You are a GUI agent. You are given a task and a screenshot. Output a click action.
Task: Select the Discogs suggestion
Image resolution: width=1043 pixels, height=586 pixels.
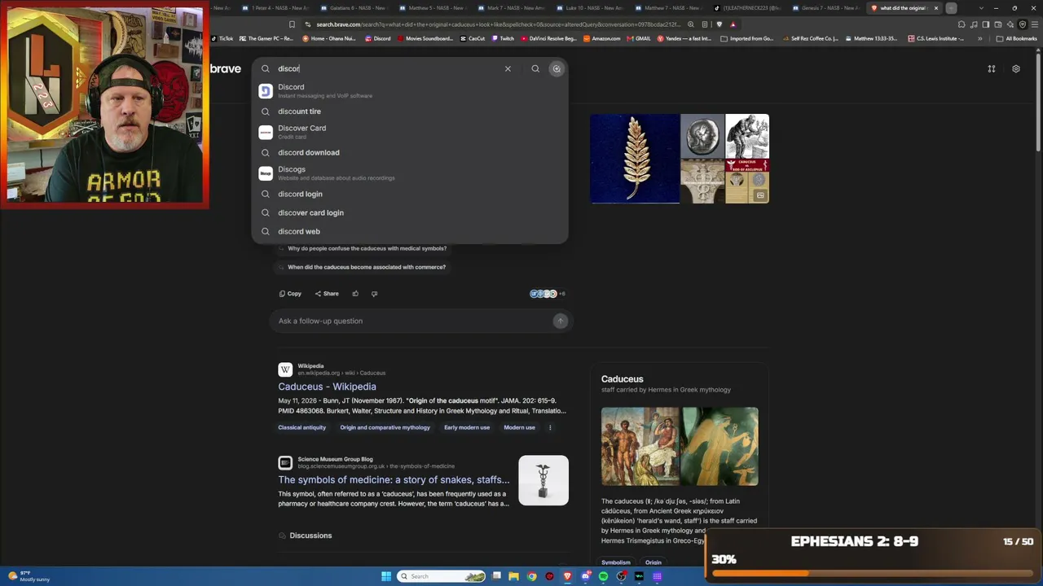[x=410, y=173]
